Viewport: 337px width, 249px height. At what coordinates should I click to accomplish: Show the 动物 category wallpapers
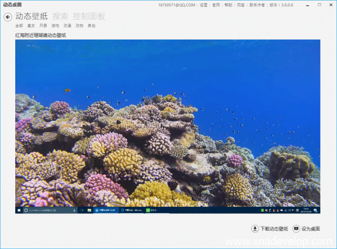80,25
